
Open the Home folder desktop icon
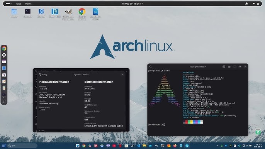point(14,13)
